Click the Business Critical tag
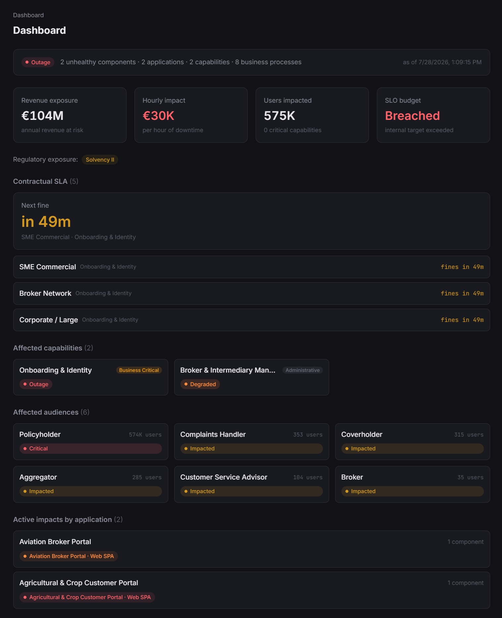Image resolution: width=502 pixels, height=618 pixels. tap(139, 370)
